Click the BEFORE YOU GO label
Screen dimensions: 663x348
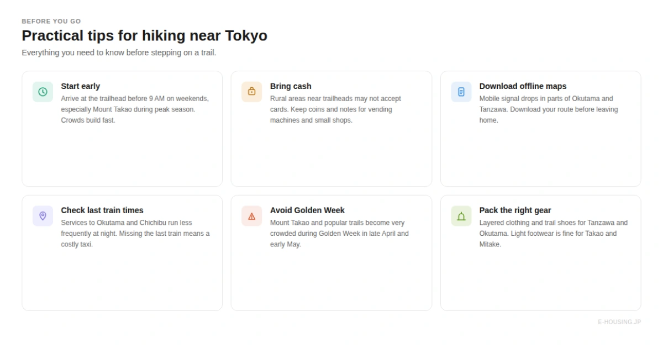click(51, 21)
